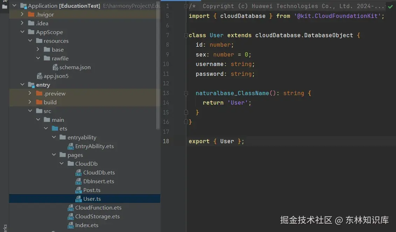This screenshot has width=396, height=232.
Task: Click the green inspection checkmark in editor
Action: click(390, 7)
